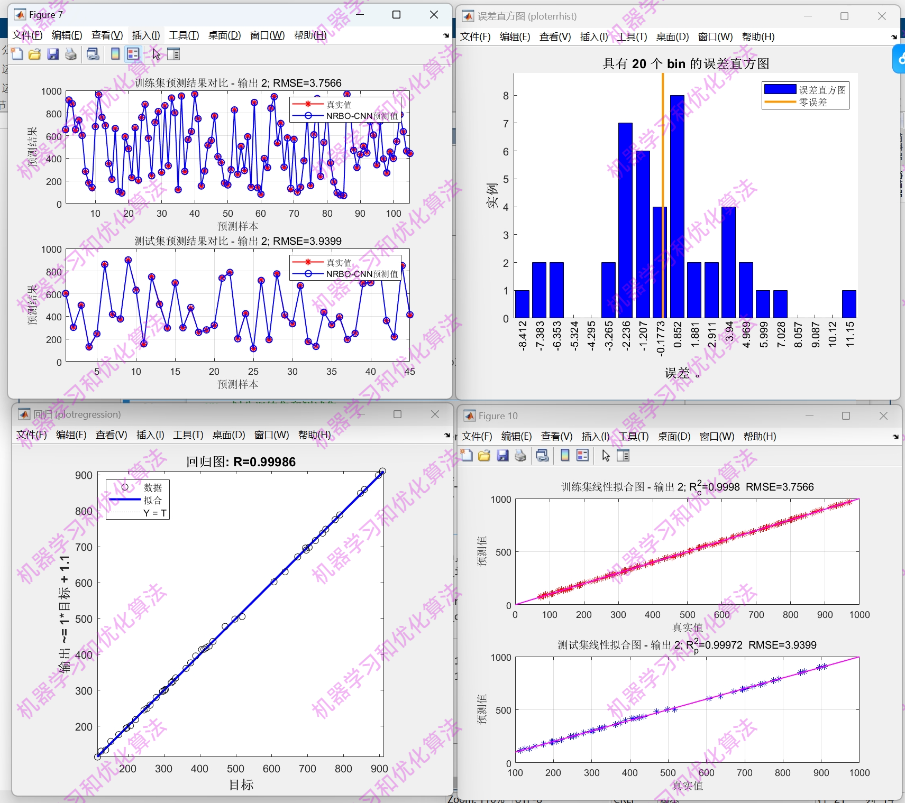The image size is (905, 803).
Task: Toggle Insert Colorbar in Figure 7 toolbar
Action: tap(115, 54)
